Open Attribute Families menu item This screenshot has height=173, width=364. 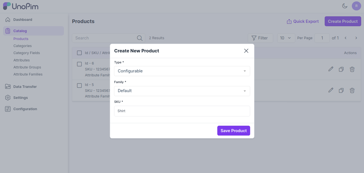pyautogui.click(x=28, y=74)
